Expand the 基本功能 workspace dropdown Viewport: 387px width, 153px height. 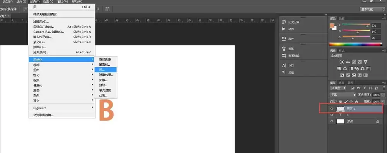pos(372,9)
